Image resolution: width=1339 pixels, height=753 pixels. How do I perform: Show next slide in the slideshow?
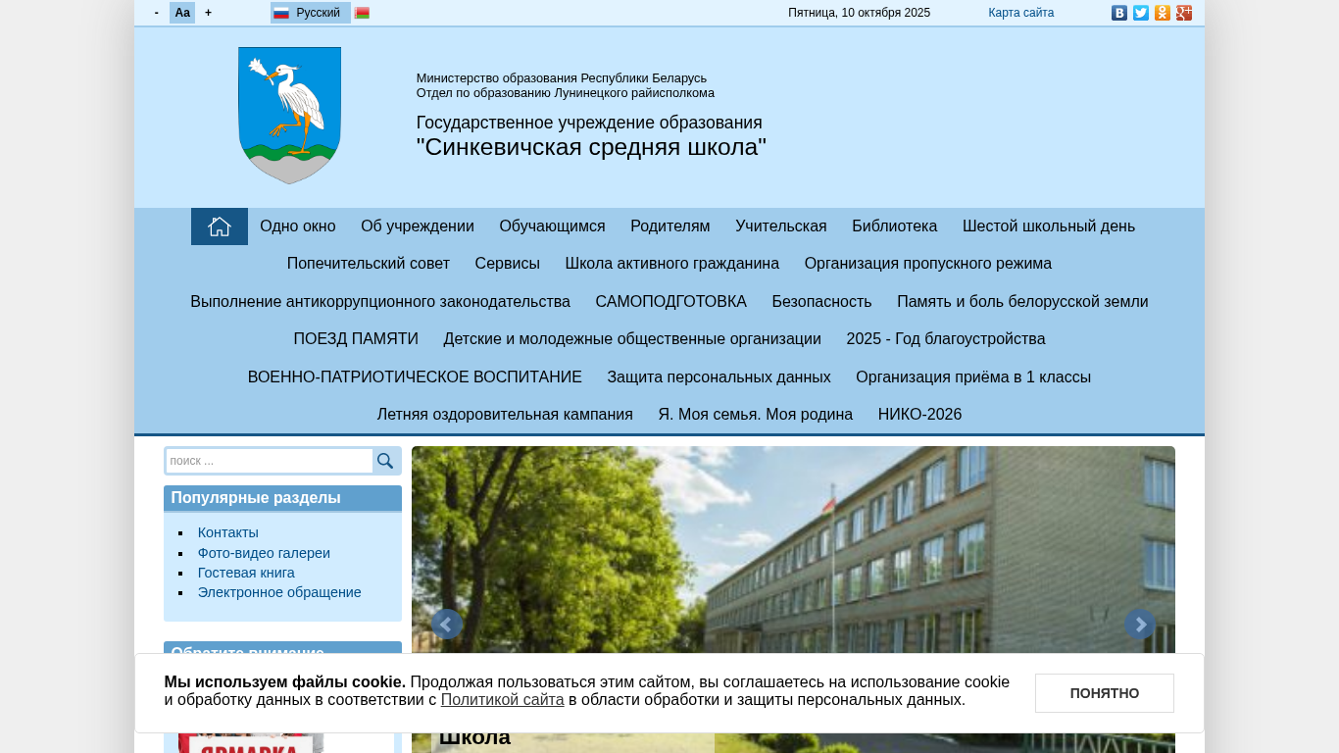[x=1140, y=625]
